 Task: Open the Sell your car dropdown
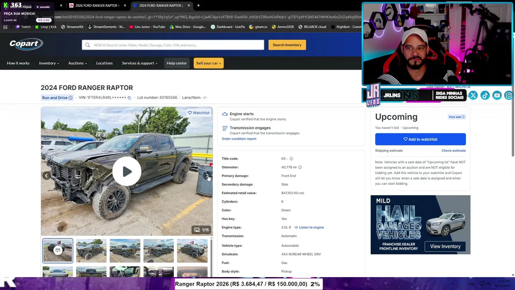208,63
